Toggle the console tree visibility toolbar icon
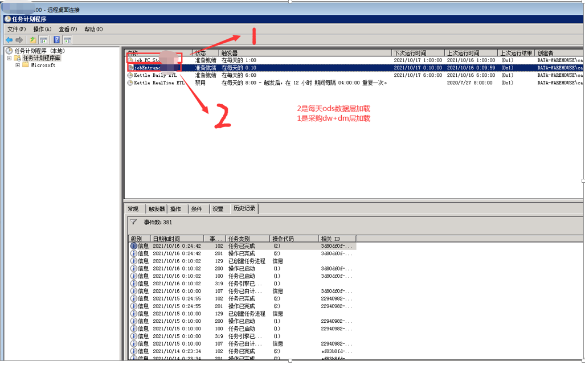The height and width of the screenshot is (365, 585). click(x=44, y=40)
